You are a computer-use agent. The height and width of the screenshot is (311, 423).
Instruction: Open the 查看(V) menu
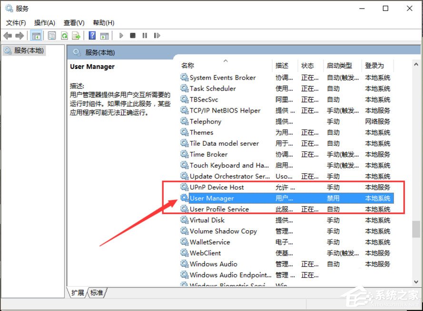pyautogui.click(x=73, y=22)
